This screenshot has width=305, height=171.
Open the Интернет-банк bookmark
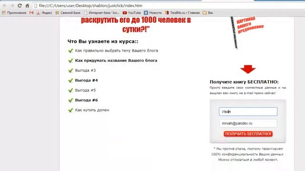102,13
